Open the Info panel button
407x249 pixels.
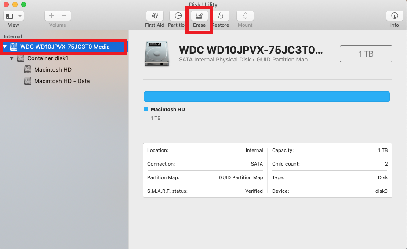pyautogui.click(x=394, y=16)
